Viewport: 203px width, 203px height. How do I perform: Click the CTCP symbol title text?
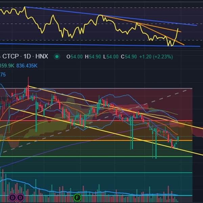tap(10, 57)
